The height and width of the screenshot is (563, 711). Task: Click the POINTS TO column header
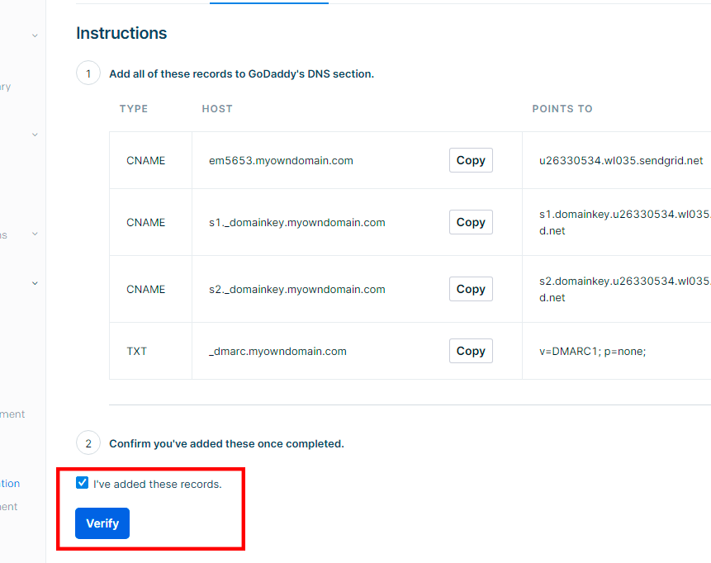click(562, 109)
